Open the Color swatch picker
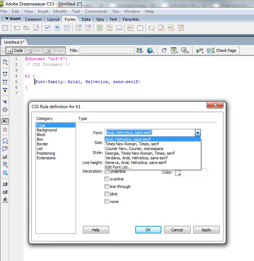 [x=178, y=173]
